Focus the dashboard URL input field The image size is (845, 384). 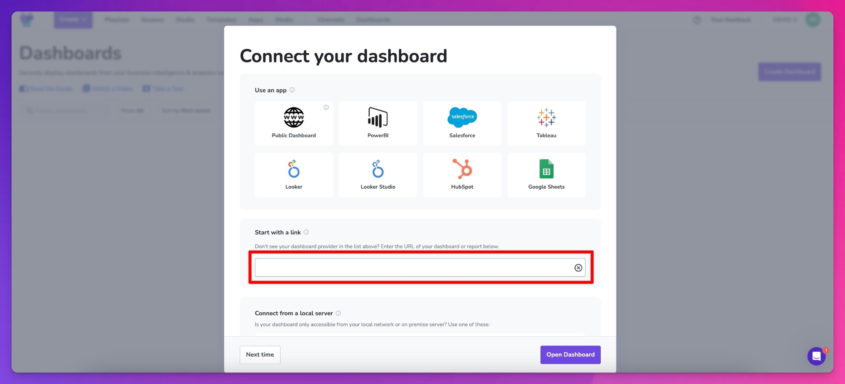click(414, 268)
